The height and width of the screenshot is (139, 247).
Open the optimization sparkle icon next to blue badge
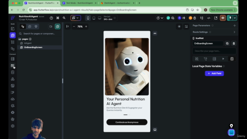(184, 18)
